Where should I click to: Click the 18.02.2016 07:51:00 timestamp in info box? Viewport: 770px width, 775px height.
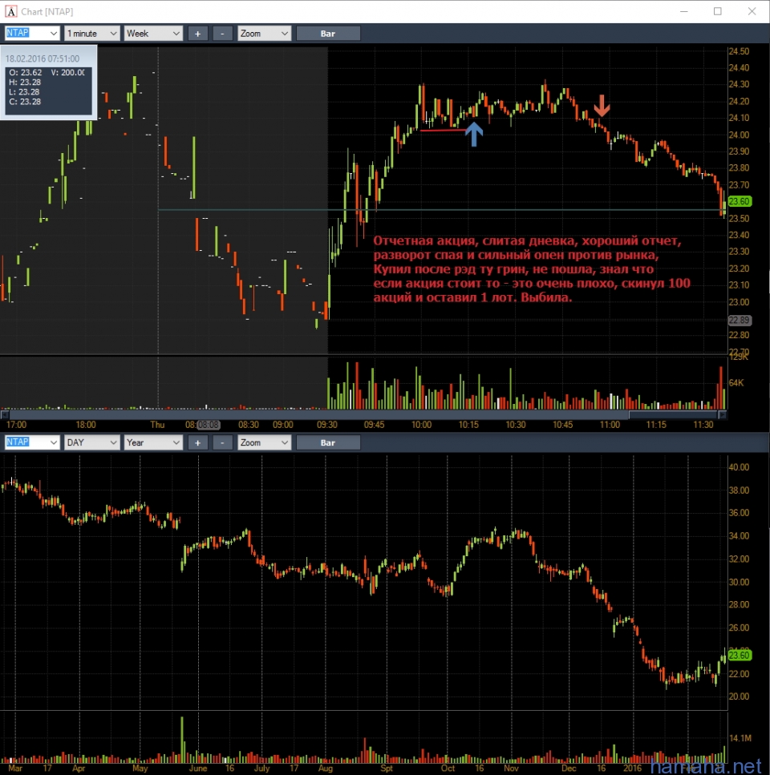tap(43, 59)
